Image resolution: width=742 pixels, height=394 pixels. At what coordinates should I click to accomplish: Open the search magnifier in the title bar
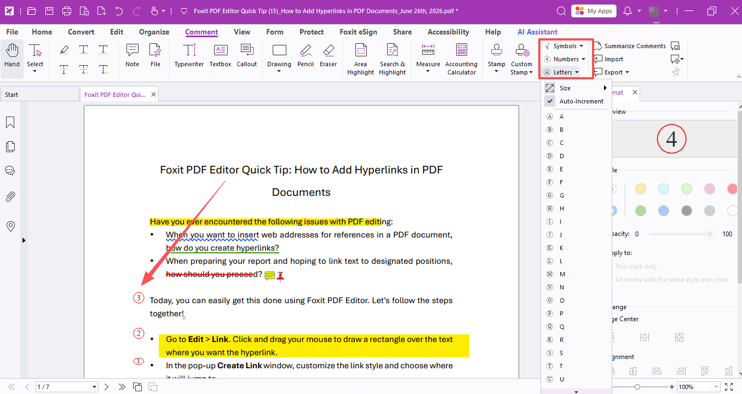tap(561, 11)
